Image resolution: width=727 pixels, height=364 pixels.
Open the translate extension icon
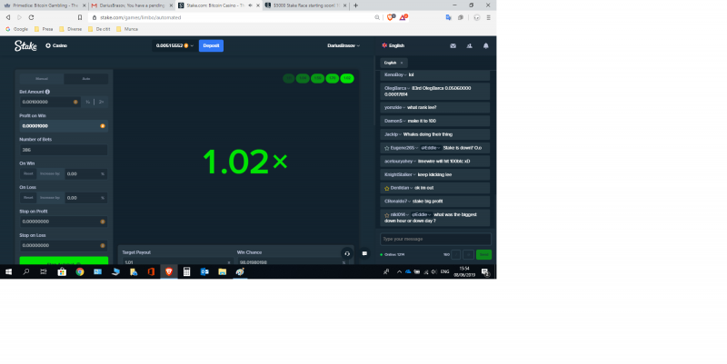(x=448, y=17)
